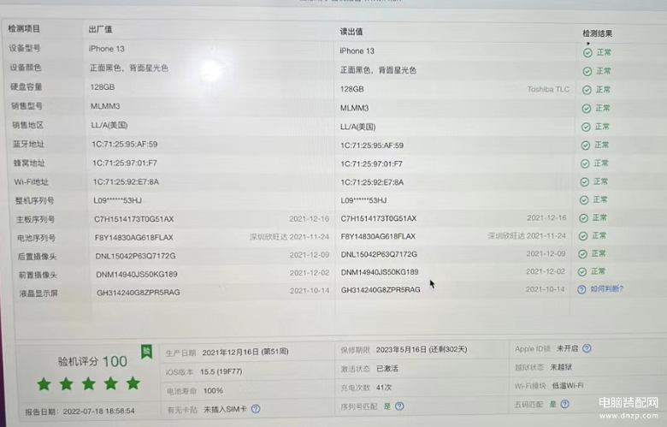This screenshot has width=667, height=427.
Task: Select GH314240G8ZPR5RAG in 出厂值 column
Action: (x=139, y=293)
